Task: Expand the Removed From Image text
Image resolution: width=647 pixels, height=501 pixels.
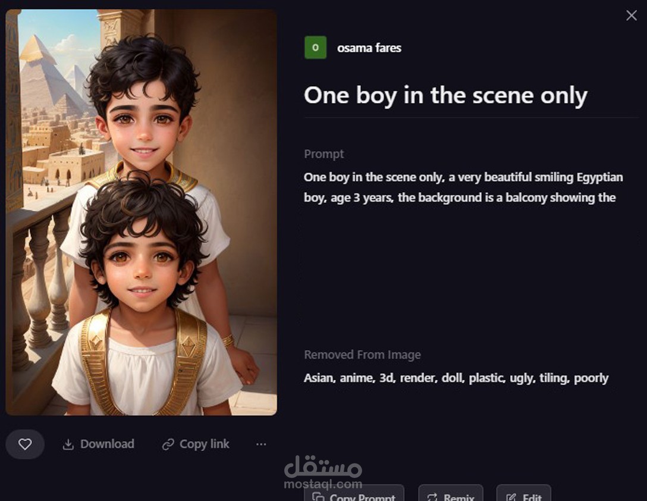Action: click(456, 378)
